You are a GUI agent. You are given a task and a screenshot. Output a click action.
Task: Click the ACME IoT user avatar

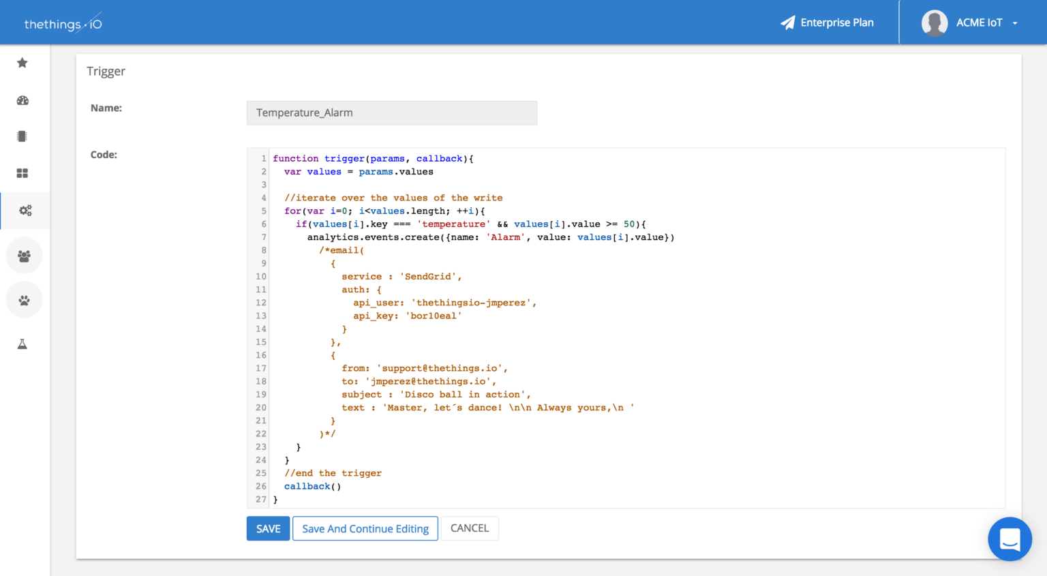pos(935,22)
